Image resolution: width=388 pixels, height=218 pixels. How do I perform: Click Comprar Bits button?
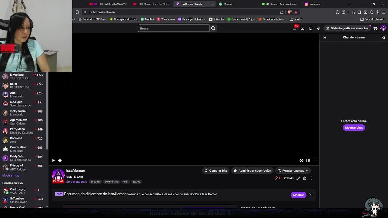coord(216,170)
